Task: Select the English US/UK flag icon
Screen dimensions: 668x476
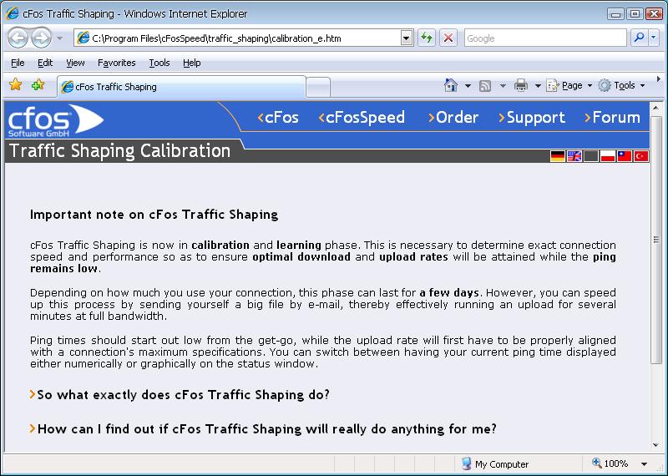Action: (x=574, y=156)
